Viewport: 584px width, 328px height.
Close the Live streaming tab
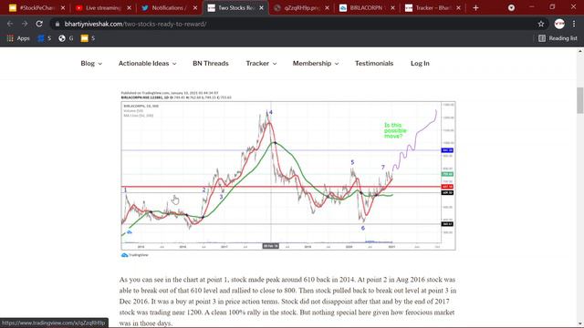[129, 8]
